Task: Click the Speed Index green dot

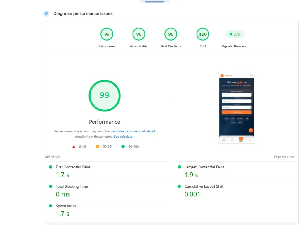Action: (51, 206)
